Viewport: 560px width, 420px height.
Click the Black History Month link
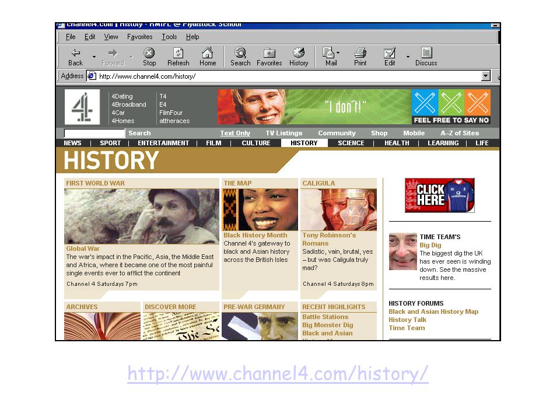click(x=256, y=235)
